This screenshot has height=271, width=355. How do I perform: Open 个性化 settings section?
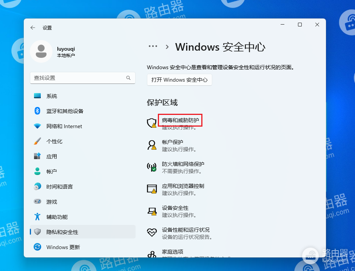(x=54, y=141)
